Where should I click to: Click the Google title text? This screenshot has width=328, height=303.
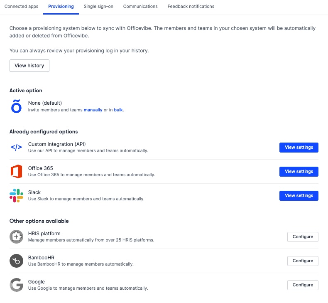(x=37, y=282)
